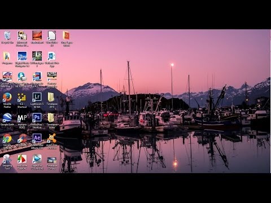The height and width of the screenshot is (203, 271).
Task: Launch Mozilla Firefox
Action: click(7, 98)
